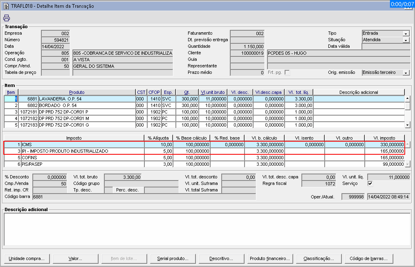Screen dimensions: 415x267
Task: Open Produto financeiro... button
Action: [270, 258]
